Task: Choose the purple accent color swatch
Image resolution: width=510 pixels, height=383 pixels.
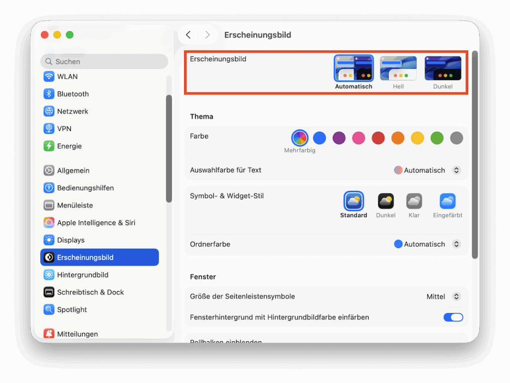Action: (339, 138)
